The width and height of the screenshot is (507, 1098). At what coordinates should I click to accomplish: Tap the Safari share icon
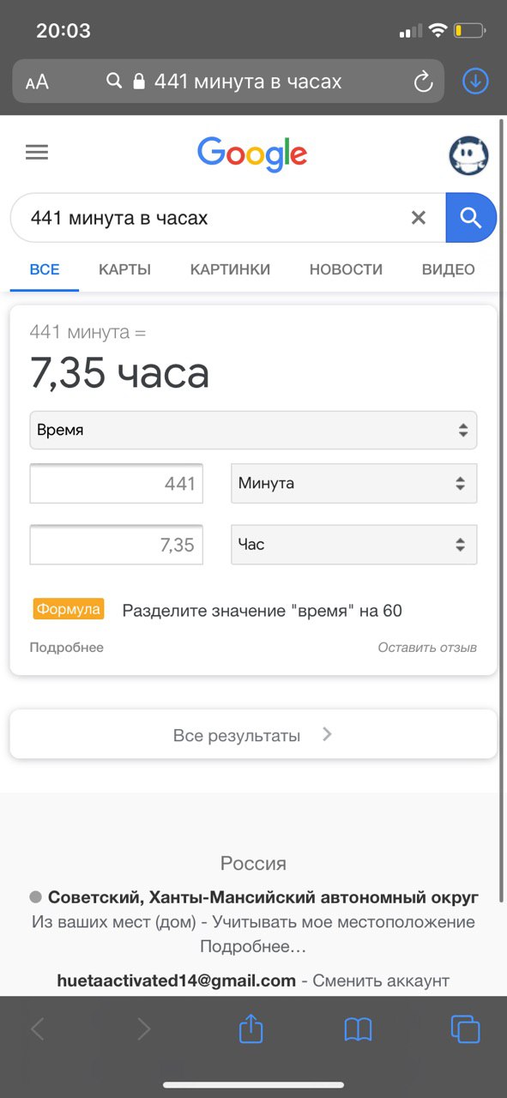tap(250, 1029)
